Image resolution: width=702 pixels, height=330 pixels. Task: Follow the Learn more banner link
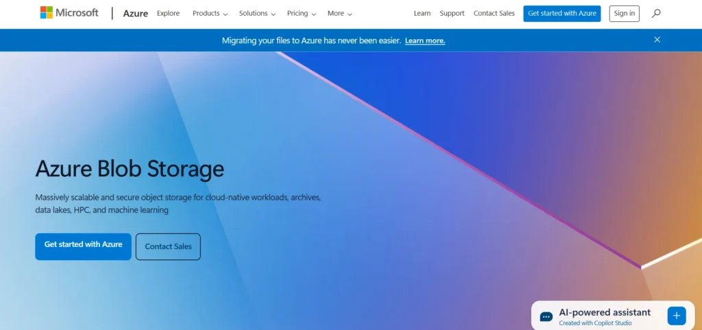pyautogui.click(x=425, y=40)
